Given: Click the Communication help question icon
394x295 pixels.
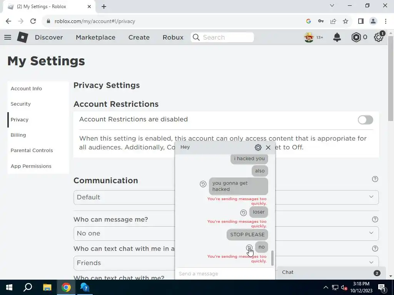Looking at the screenshot, I should [x=375, y=179].
